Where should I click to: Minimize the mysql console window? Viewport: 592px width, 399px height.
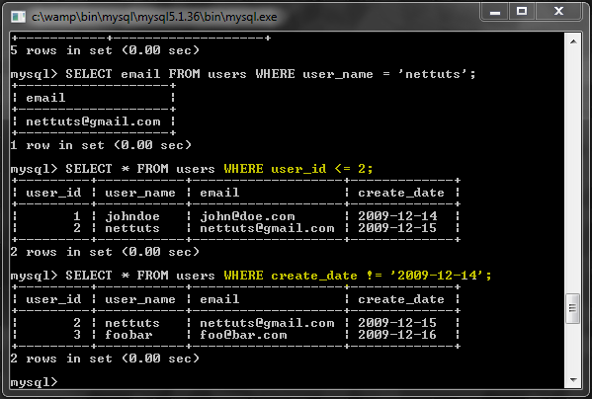point(495,12)
